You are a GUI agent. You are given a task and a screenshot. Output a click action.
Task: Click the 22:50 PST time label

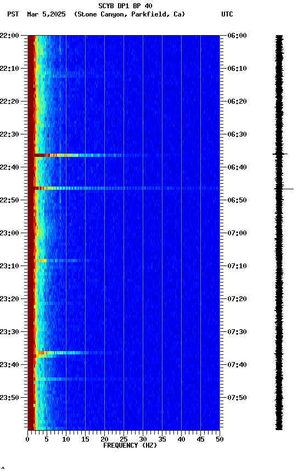9,200
